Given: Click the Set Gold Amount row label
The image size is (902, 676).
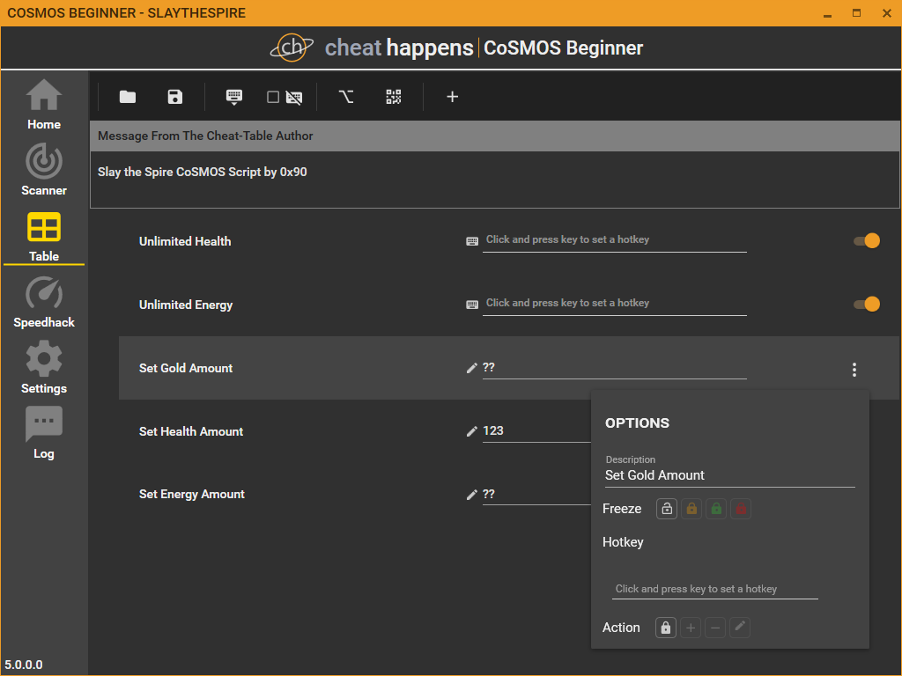Looking at the screenshot, I should [x=186, y=368].
